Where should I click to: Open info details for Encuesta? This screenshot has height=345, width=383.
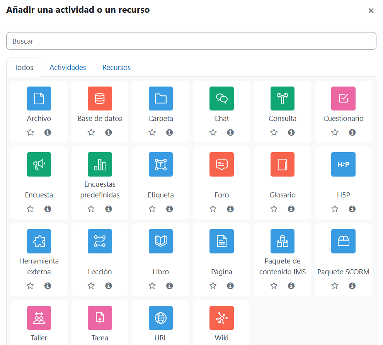click(48, 209)
